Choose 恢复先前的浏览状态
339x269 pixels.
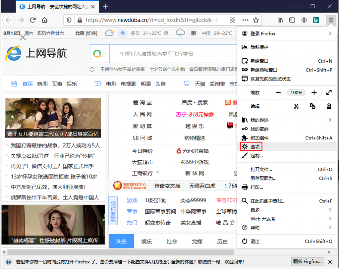(287, 79)
